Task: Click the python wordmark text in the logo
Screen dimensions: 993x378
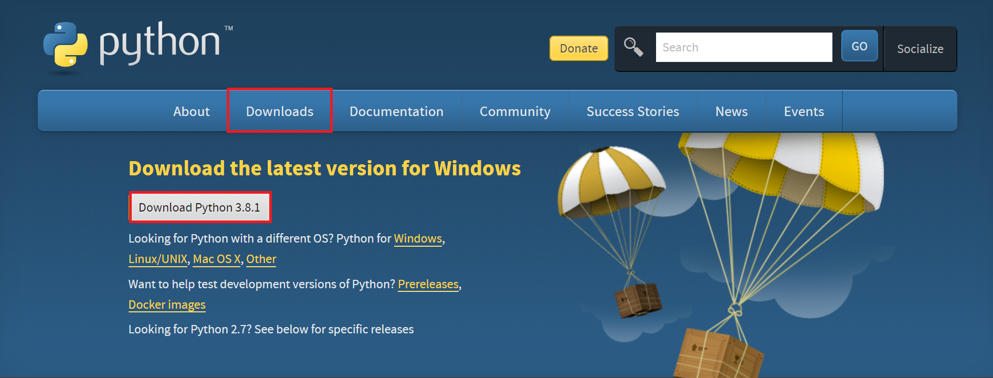Action: tap(160, 43)
